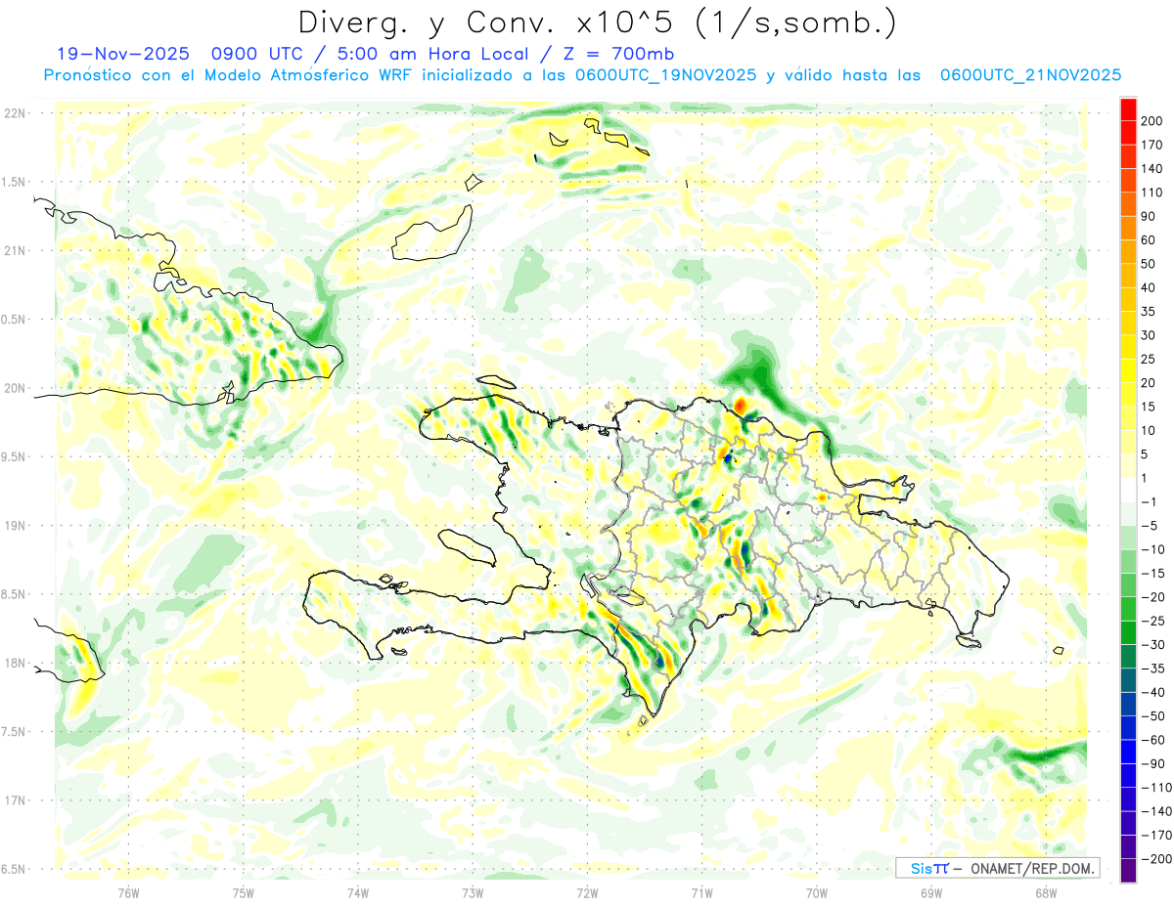Click the 1.5N latitude label
Viewport: 1174px width, 906px height.
point(15,182)
